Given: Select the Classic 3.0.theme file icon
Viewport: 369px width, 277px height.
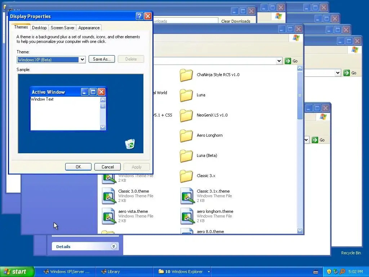Looking at the screenshot, I should (x=109, y=196).
